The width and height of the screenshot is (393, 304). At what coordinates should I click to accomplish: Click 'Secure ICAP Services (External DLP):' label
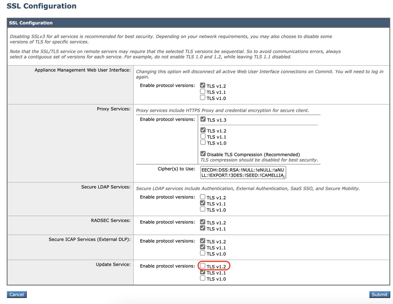(89, 240)
